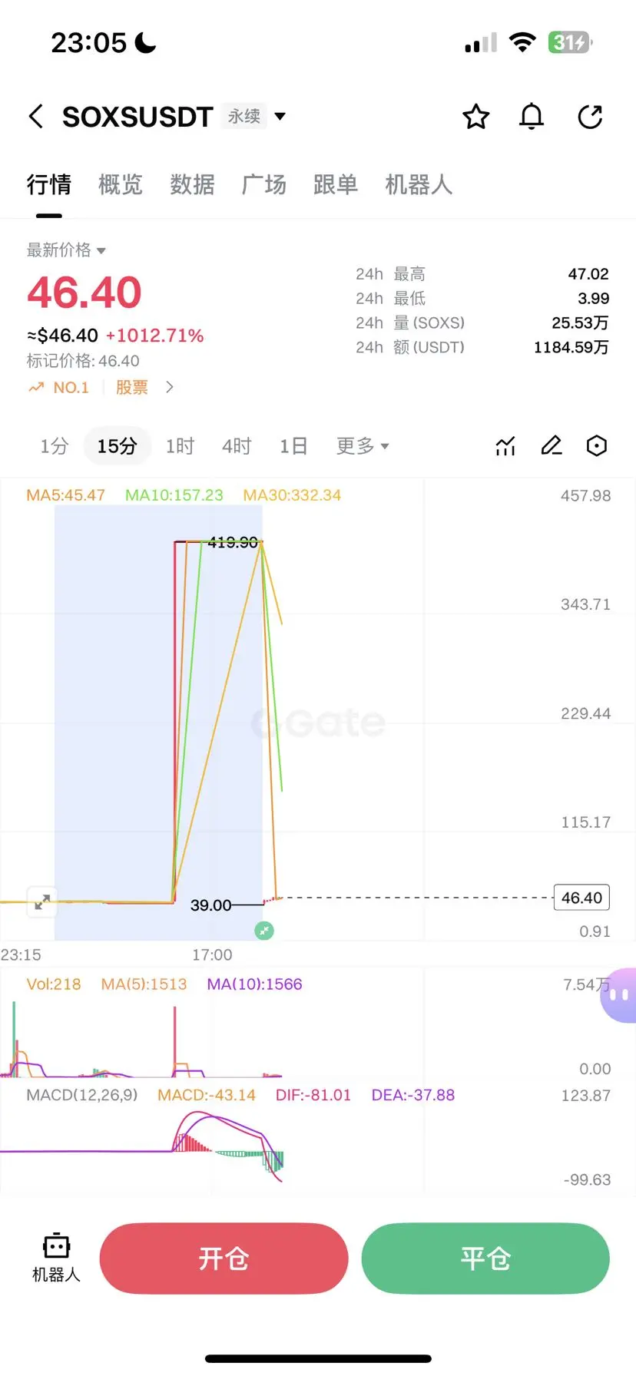Select the drawing pencil tool
This screenshot has height=1376, width=636.
pos(552,445)
